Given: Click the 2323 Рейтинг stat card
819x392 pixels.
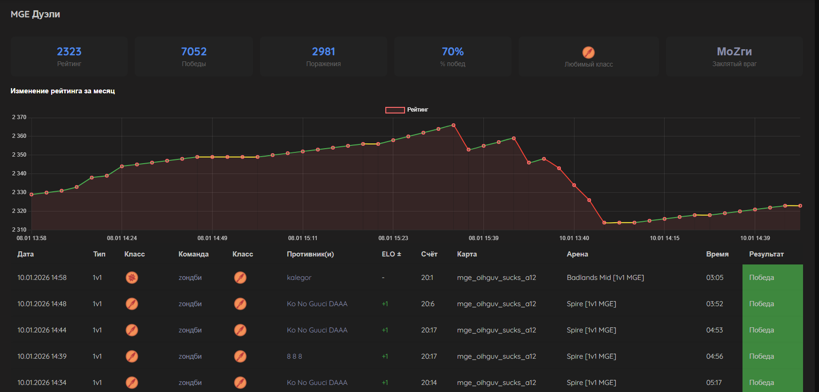Looking at the screenshot, I should click(69, 56).
